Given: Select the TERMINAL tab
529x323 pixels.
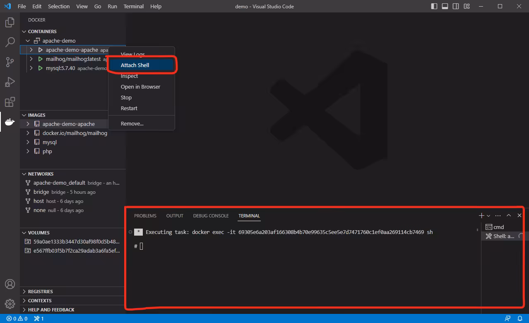Looking at the screenshot, I should coord(249,216).
